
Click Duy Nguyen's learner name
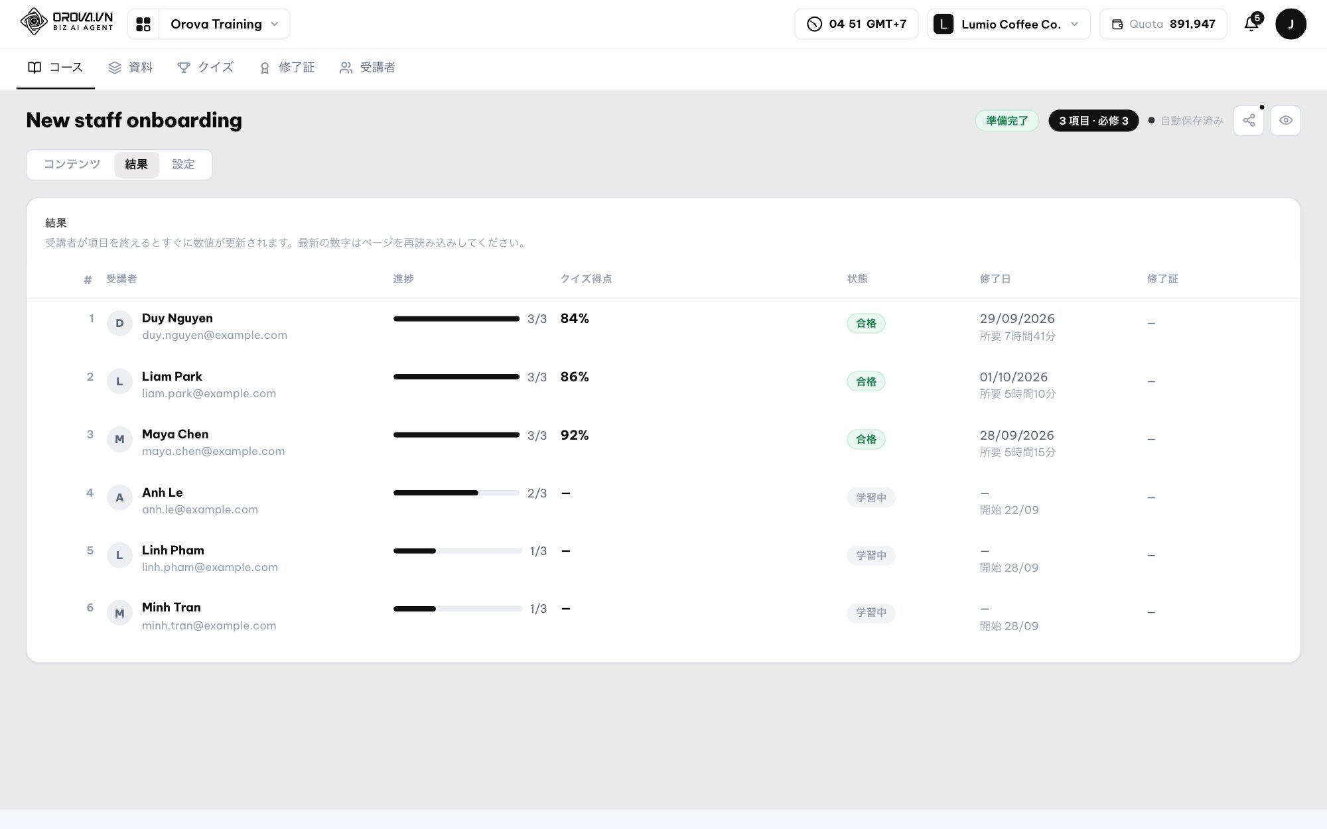[177, 318]
